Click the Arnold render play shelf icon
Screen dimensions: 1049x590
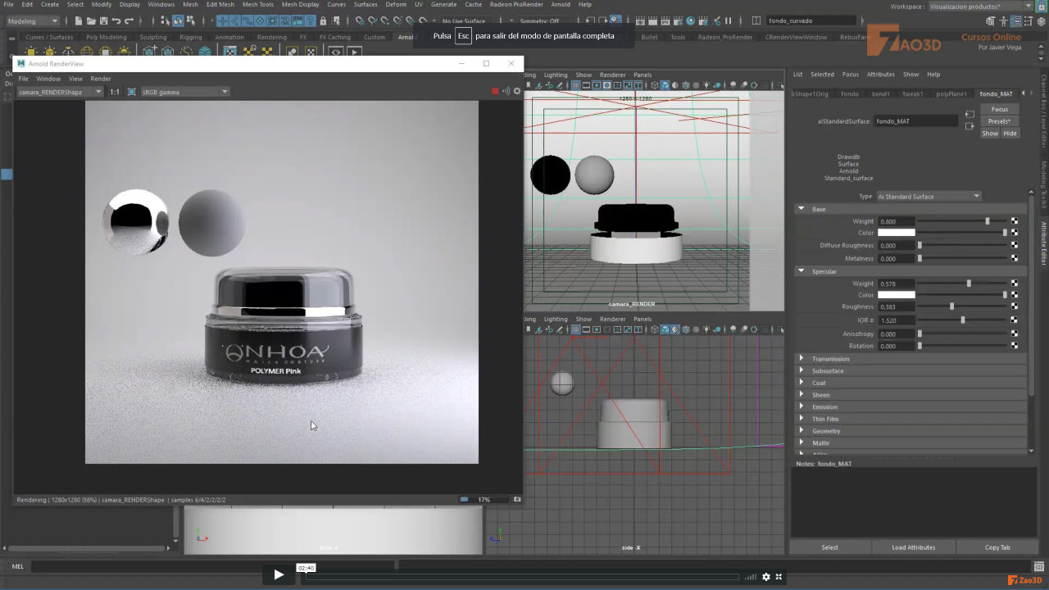click(354, 52)
